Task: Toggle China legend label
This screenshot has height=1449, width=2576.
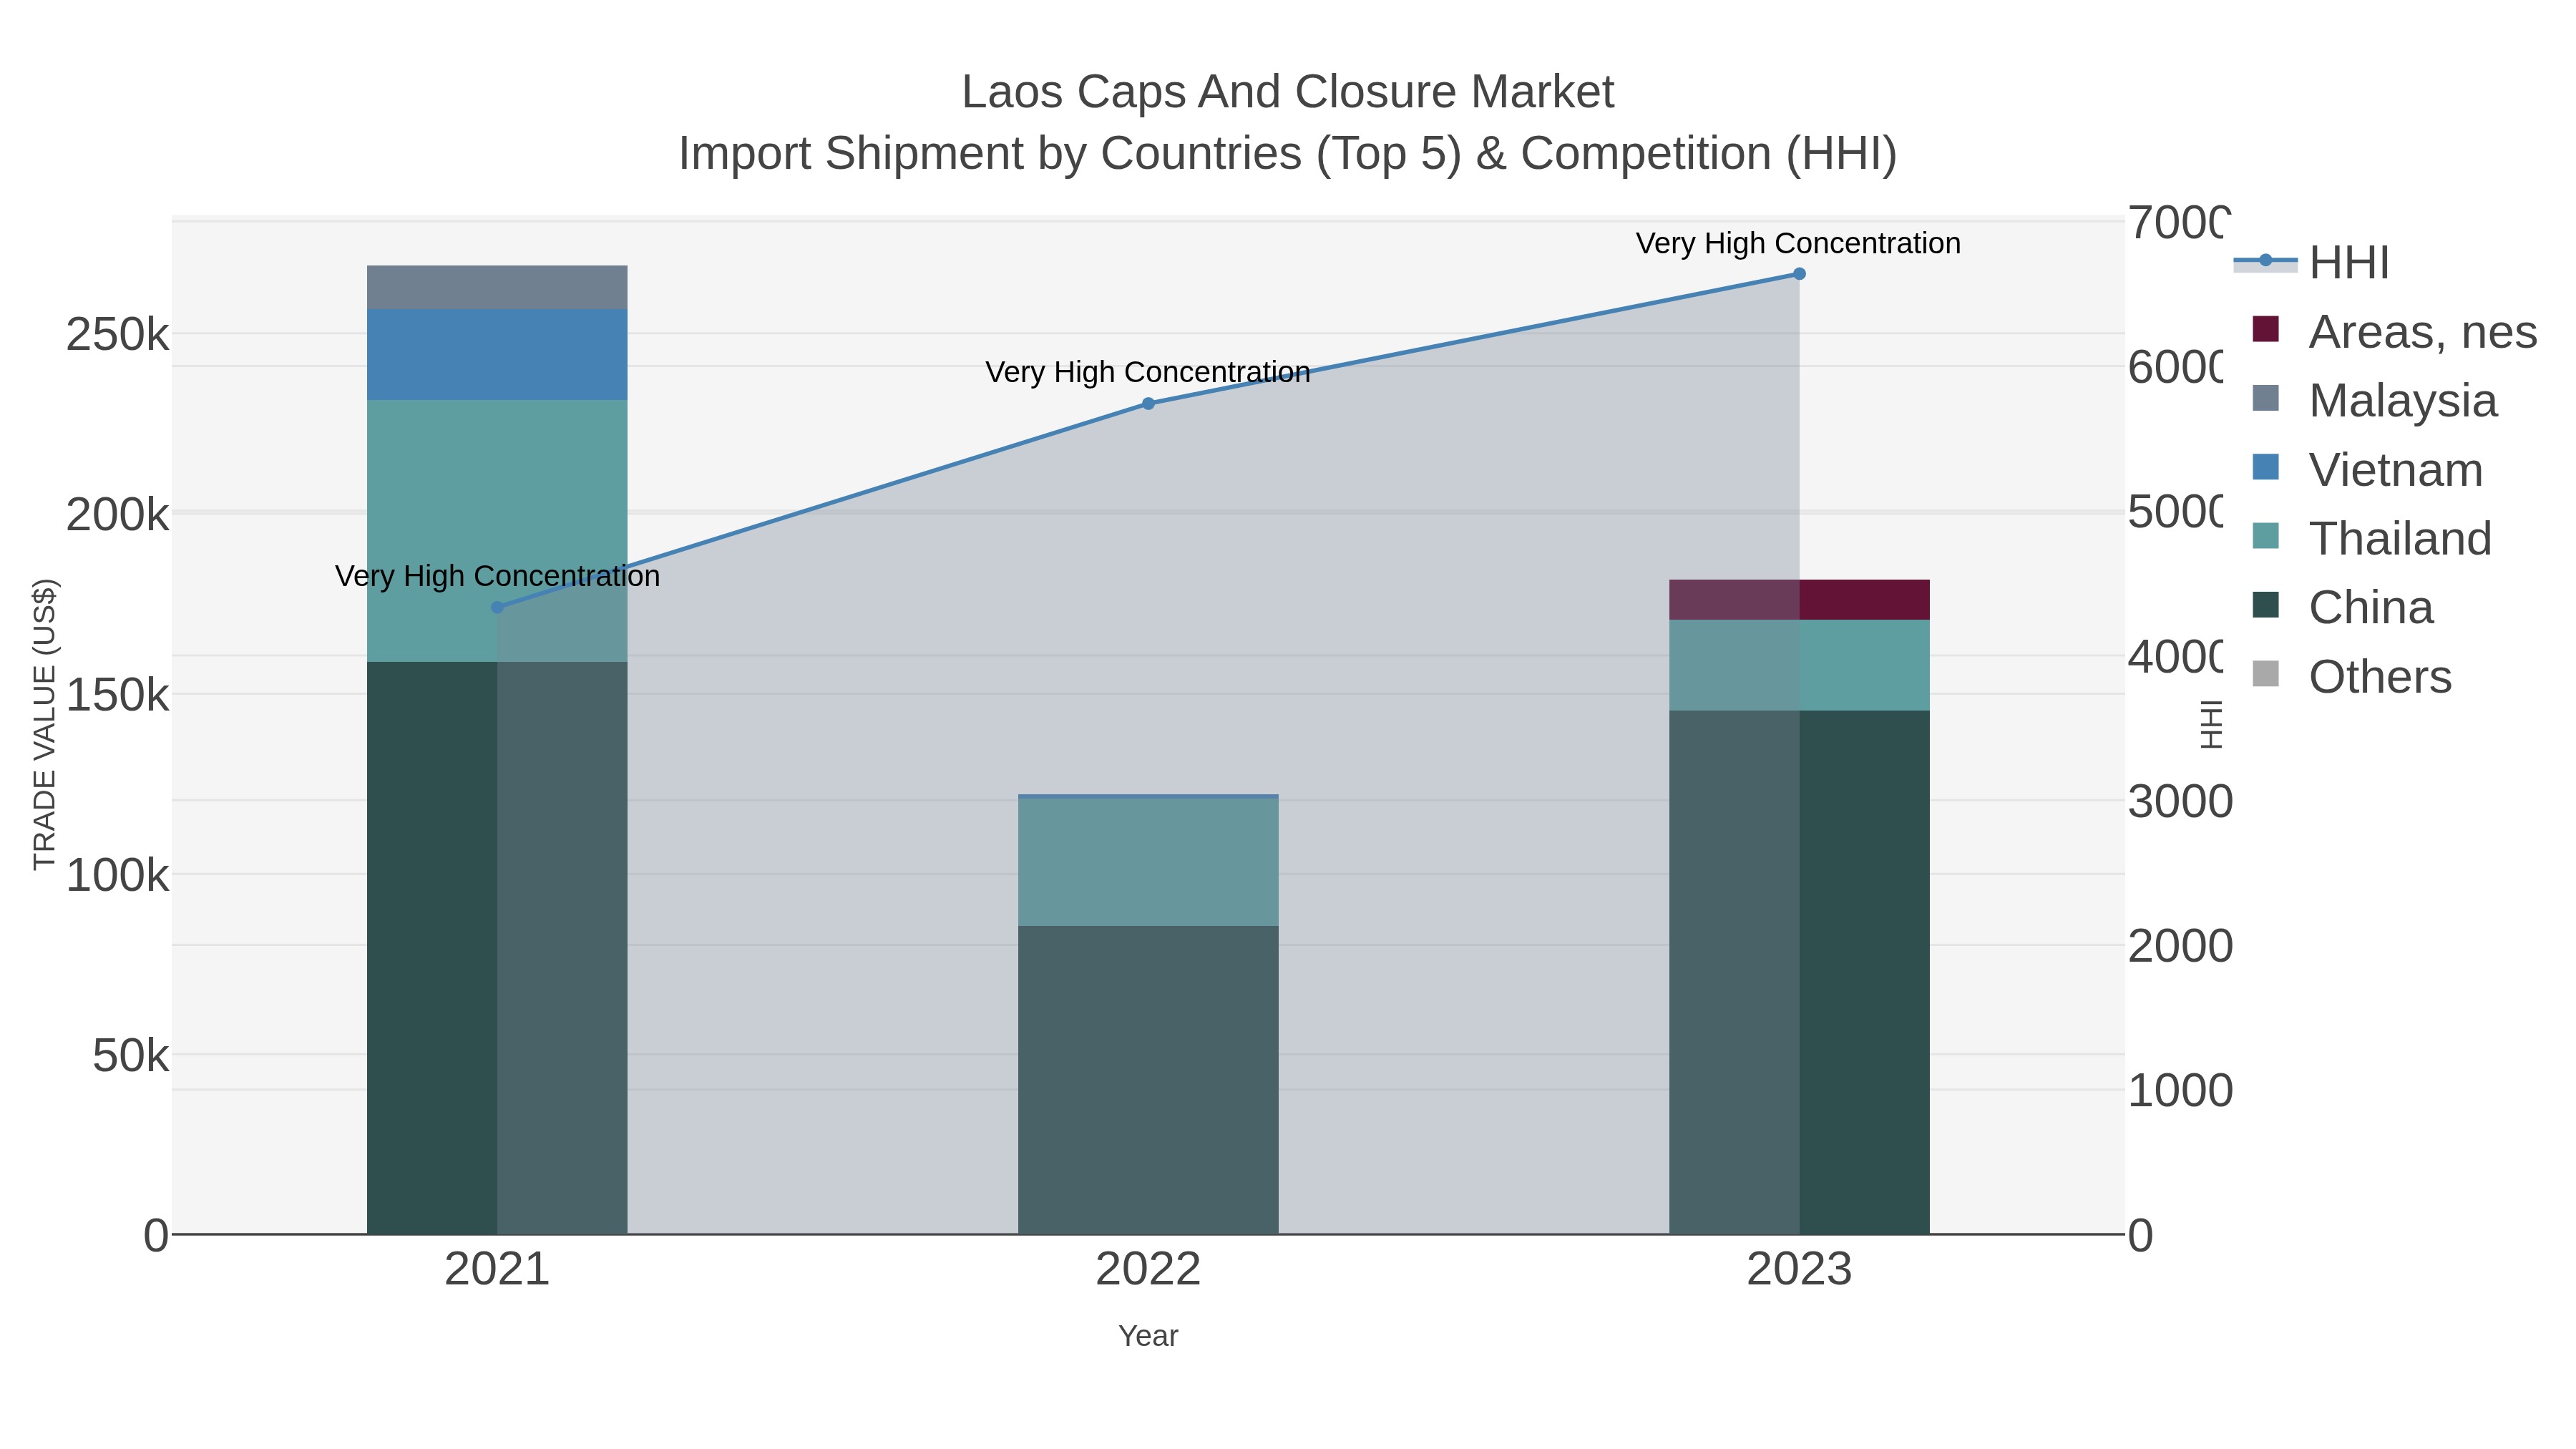Action: point(2371,608)
